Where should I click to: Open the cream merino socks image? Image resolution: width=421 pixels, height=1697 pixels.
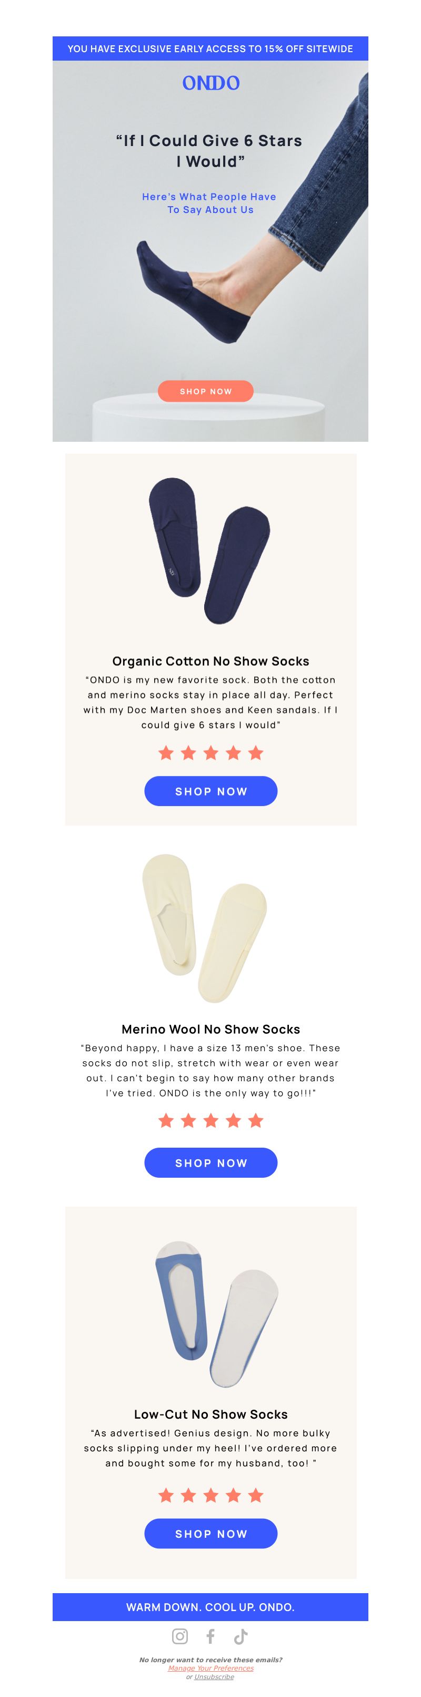pos(205,928)
